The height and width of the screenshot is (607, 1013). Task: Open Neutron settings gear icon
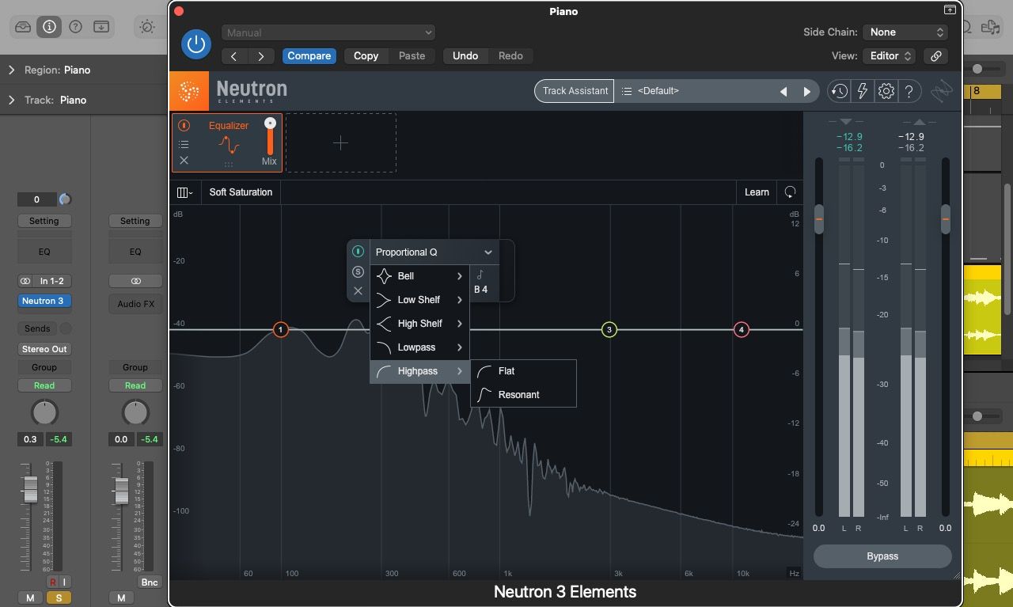pyautogui.click(x=886, y=90)
